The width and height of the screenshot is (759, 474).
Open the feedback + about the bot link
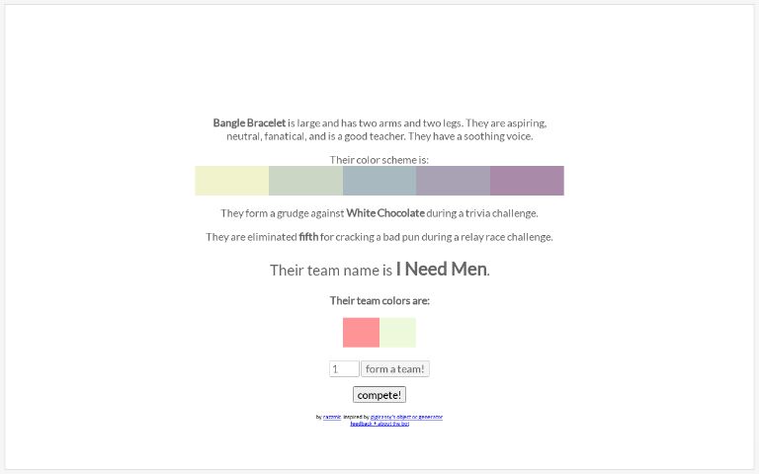[x=379, y=424]
